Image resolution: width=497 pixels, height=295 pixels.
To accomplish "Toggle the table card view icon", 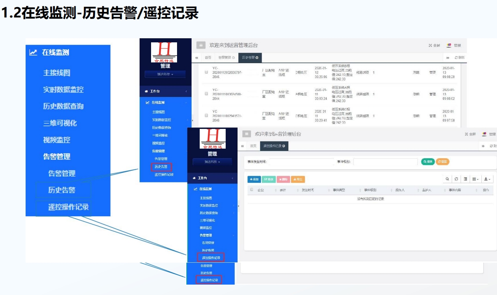I will tap(465, 179).
